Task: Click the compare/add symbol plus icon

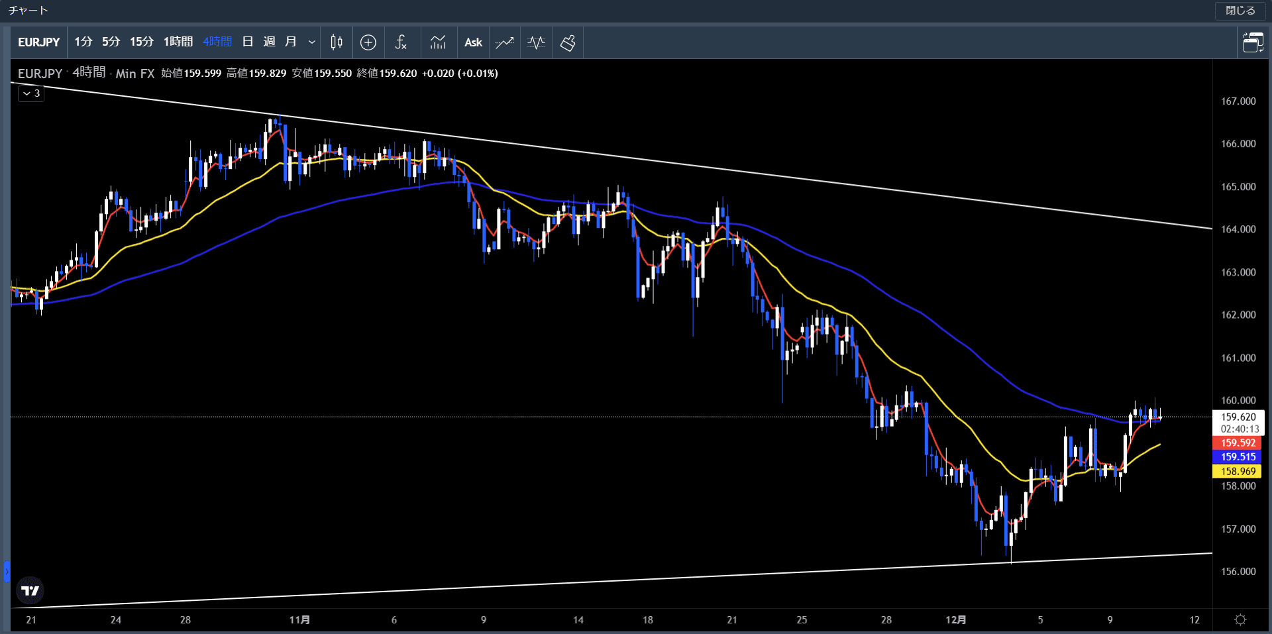Action: [368, 42]
